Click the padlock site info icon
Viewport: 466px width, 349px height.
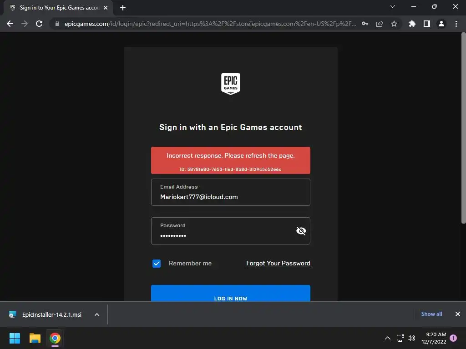click(x=57, y=24)
